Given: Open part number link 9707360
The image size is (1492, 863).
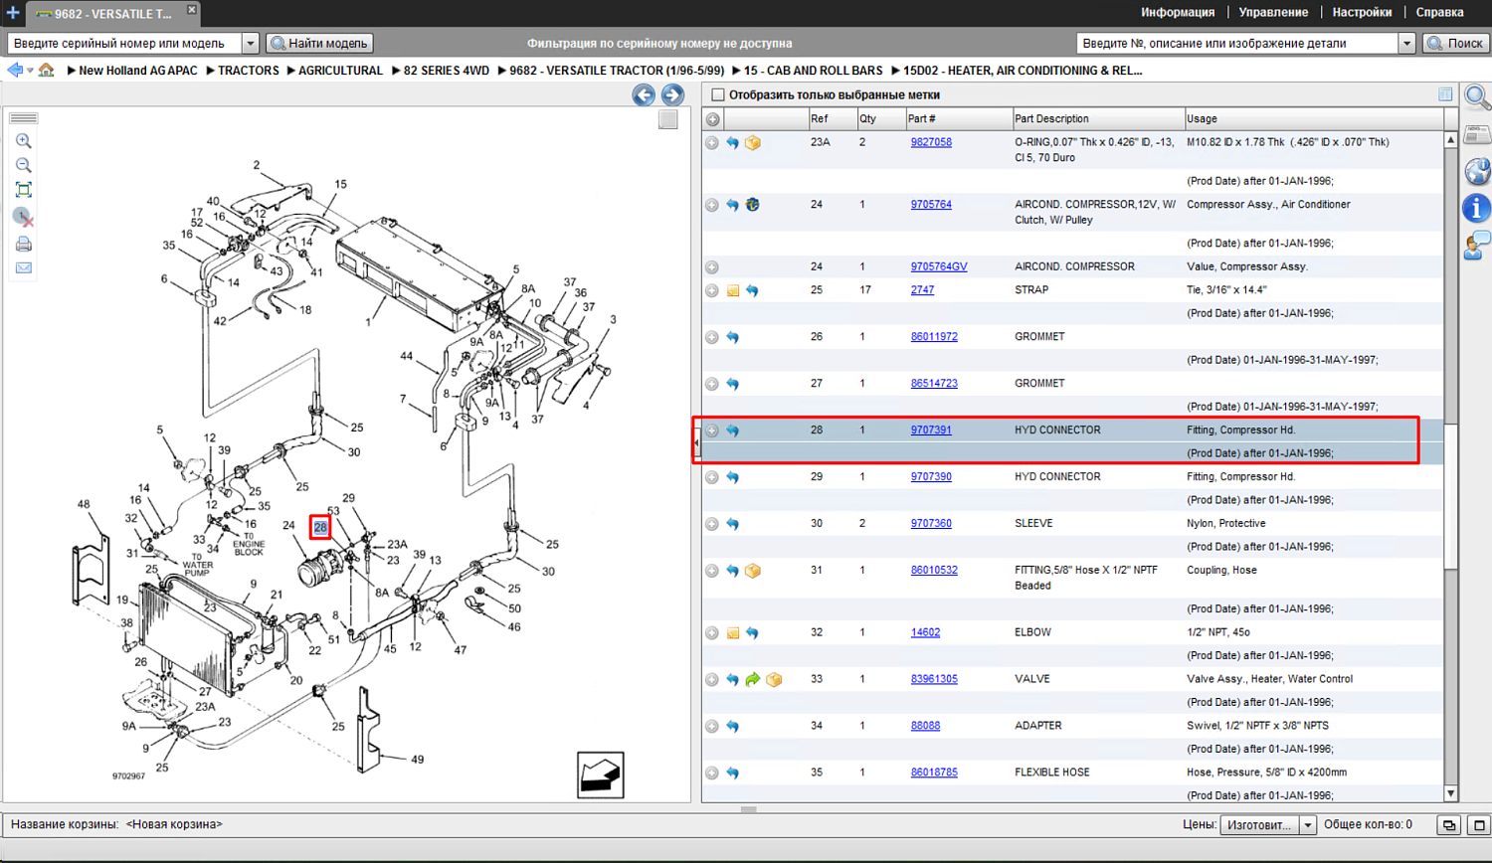Looking at the screenshot, I should pyautogui.click(x=931, y=524).
